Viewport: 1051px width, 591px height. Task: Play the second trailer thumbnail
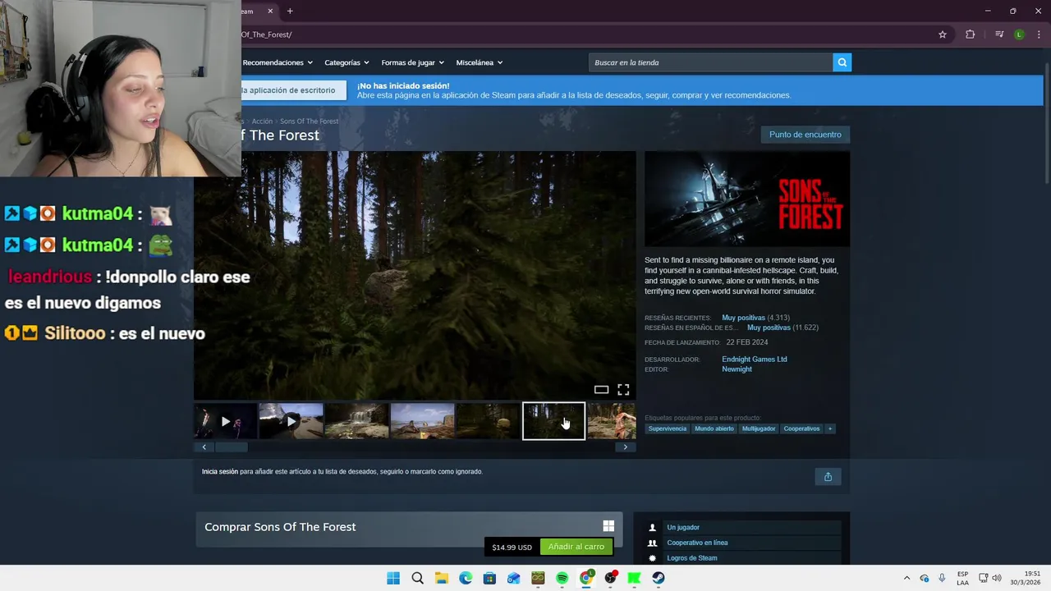coord(291,421)
